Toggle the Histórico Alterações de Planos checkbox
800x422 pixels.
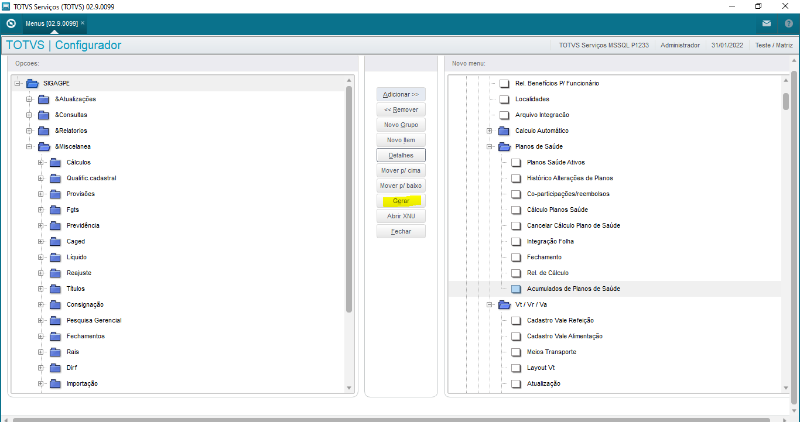pos(516,178)
